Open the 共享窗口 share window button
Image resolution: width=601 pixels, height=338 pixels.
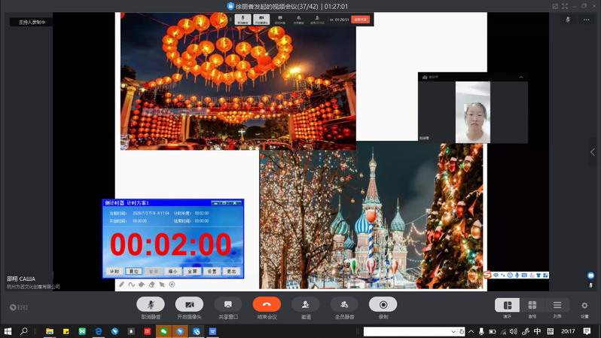[228, 305]
